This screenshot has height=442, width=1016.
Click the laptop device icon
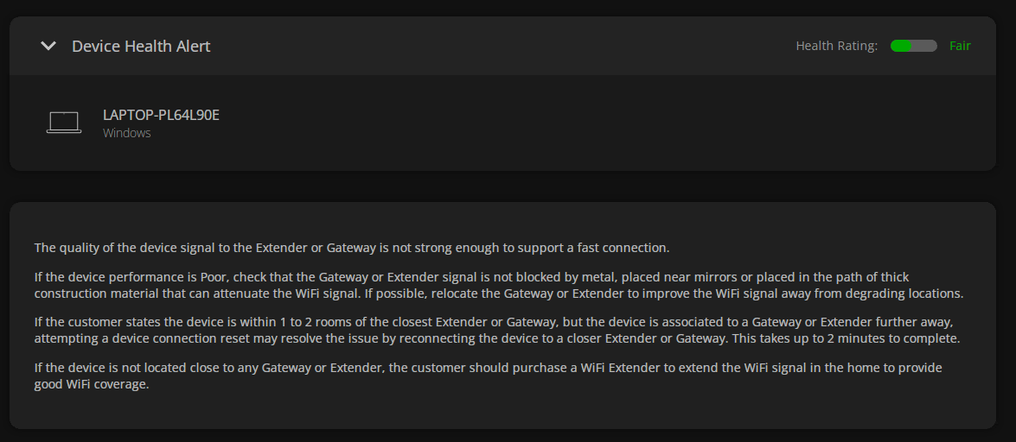64,123
